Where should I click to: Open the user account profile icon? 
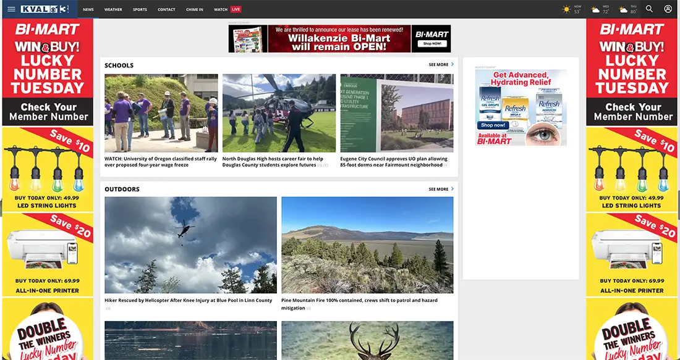point(668,9)
